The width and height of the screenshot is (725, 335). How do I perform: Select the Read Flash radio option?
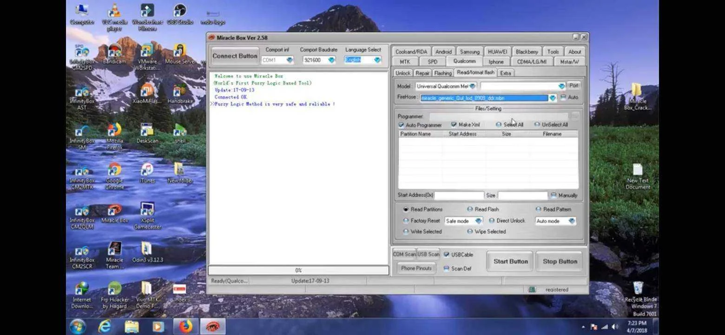tap(470, 209)
